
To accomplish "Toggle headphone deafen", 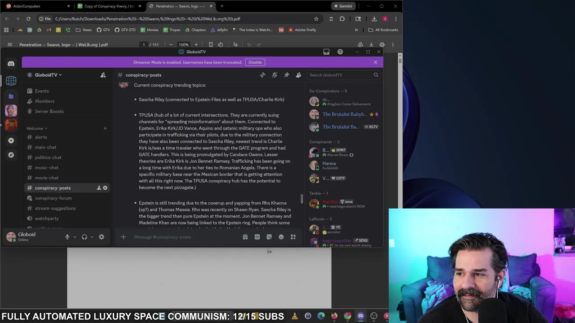I will click(84, 237).
